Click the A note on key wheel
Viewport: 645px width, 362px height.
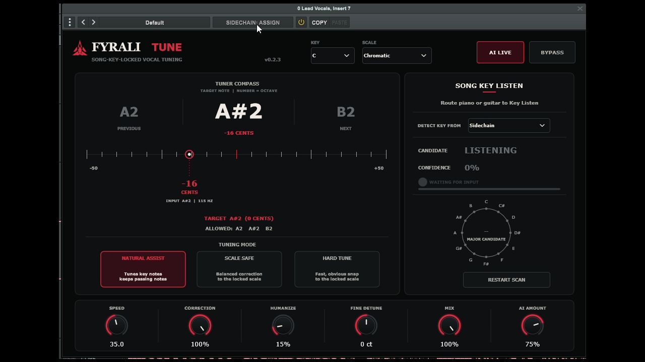click(455, 233)
